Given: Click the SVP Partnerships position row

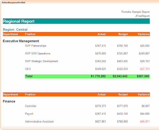Looking at the screenshot, I should 87,46.
